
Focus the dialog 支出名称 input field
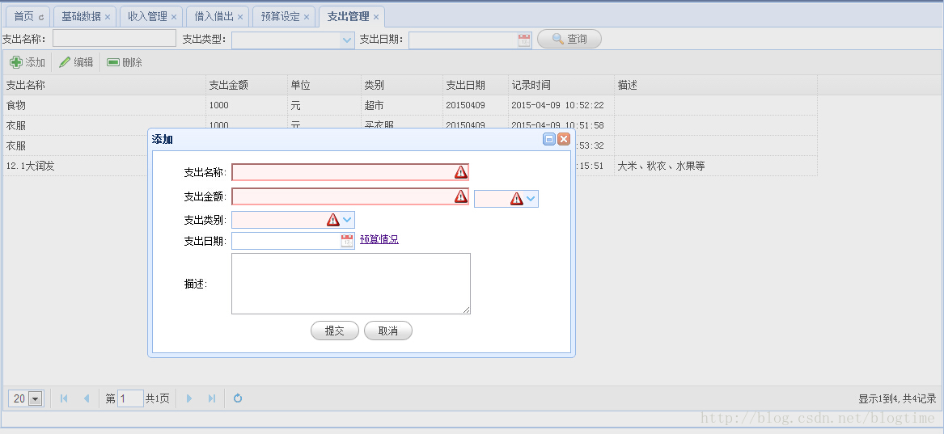tap(349, 172)
